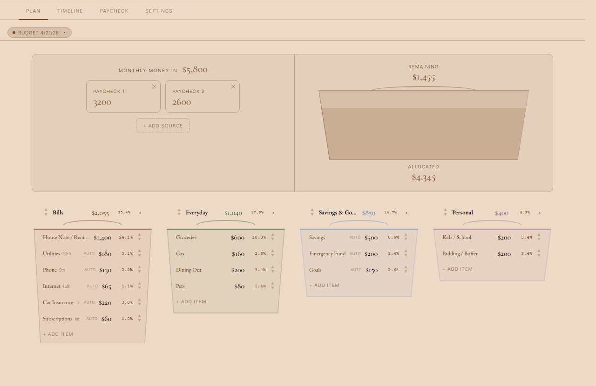Edit the Paycheck 1 amount 3200
The height and width of the screenshot is (386, 596).
pos(102,102)
